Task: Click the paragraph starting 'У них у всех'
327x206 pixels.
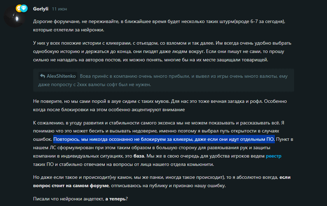Action: point(162,51)
